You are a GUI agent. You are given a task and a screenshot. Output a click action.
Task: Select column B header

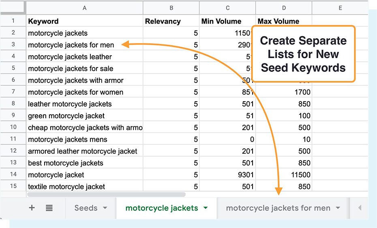click(171, 8)
